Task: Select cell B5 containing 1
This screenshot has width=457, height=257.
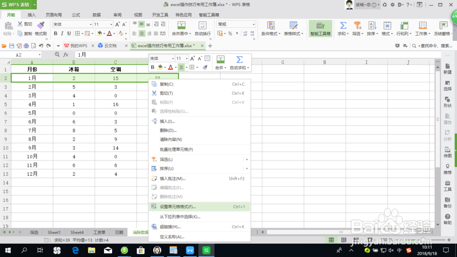Action: 74,104
